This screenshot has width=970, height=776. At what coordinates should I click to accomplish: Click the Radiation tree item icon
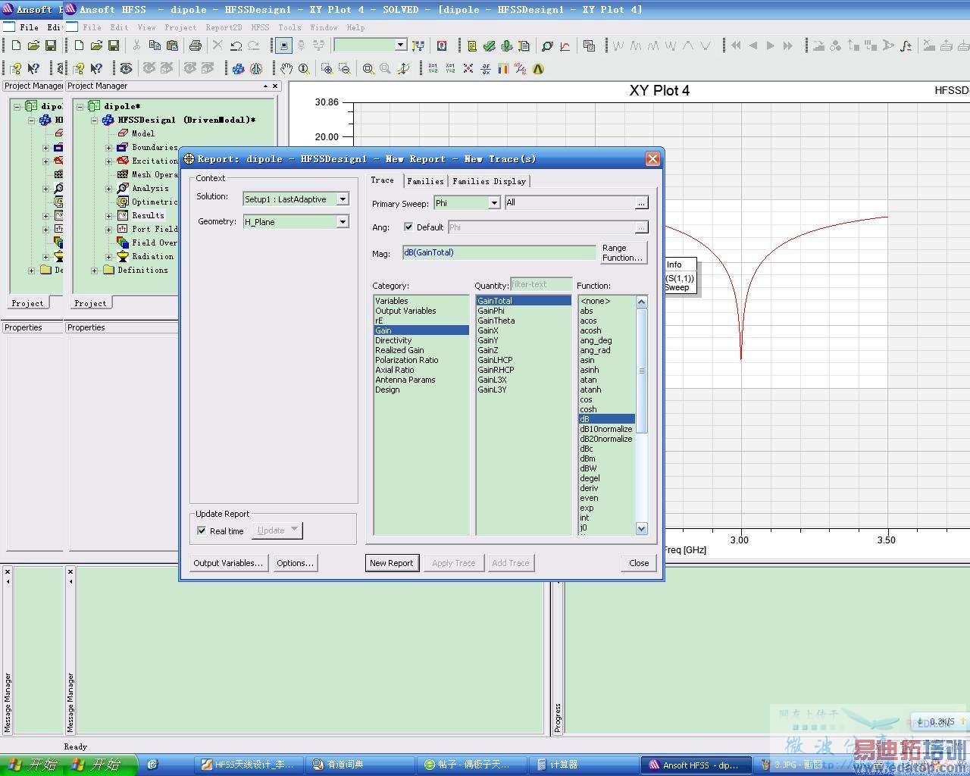click(x=123, y=256)
